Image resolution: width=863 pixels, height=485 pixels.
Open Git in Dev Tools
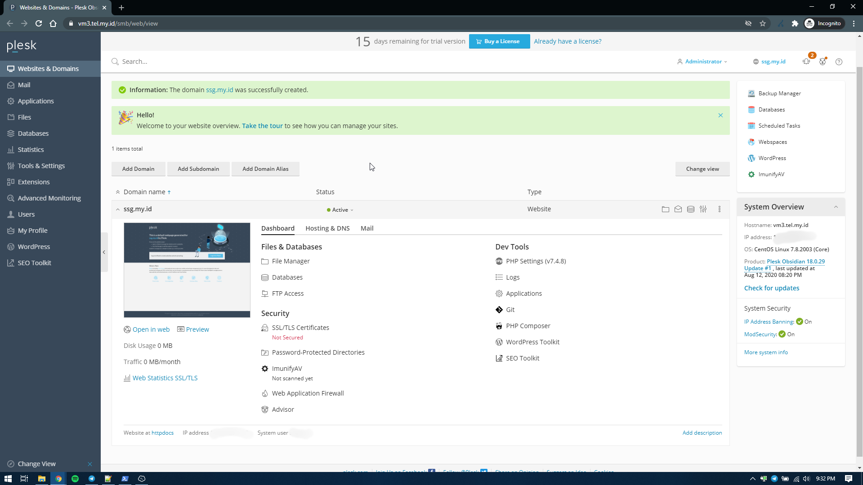point(511,309)
